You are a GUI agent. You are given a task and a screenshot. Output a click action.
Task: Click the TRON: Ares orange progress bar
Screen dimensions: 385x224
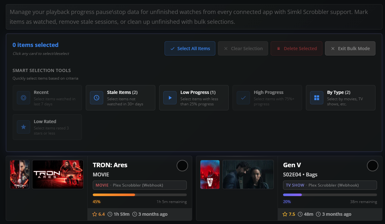point(139,195)
